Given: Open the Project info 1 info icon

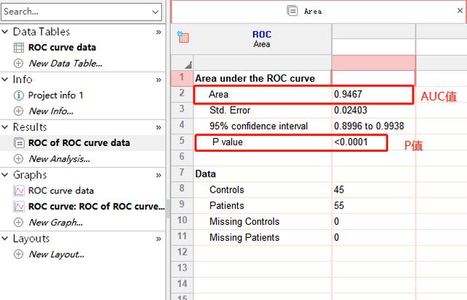Looking at the screenshot, I should click(x=18, y=96).
